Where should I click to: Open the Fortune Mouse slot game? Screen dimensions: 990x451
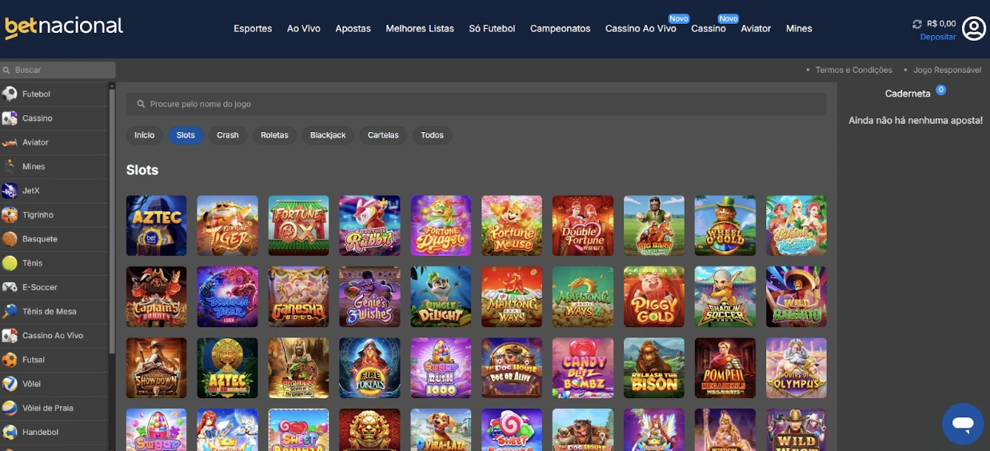[512, 225]
